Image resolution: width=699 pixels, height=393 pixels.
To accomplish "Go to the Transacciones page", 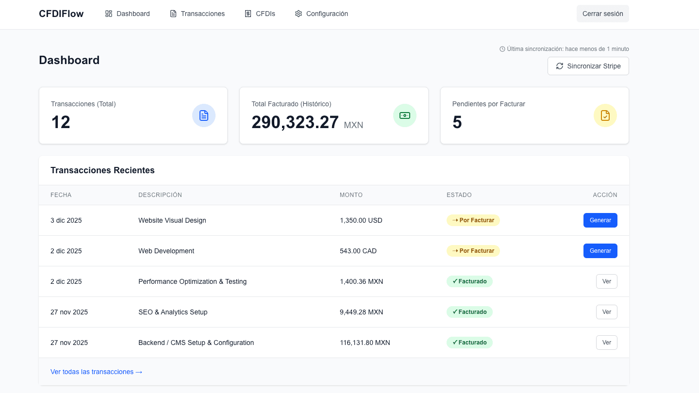I will tap(197, 14).
